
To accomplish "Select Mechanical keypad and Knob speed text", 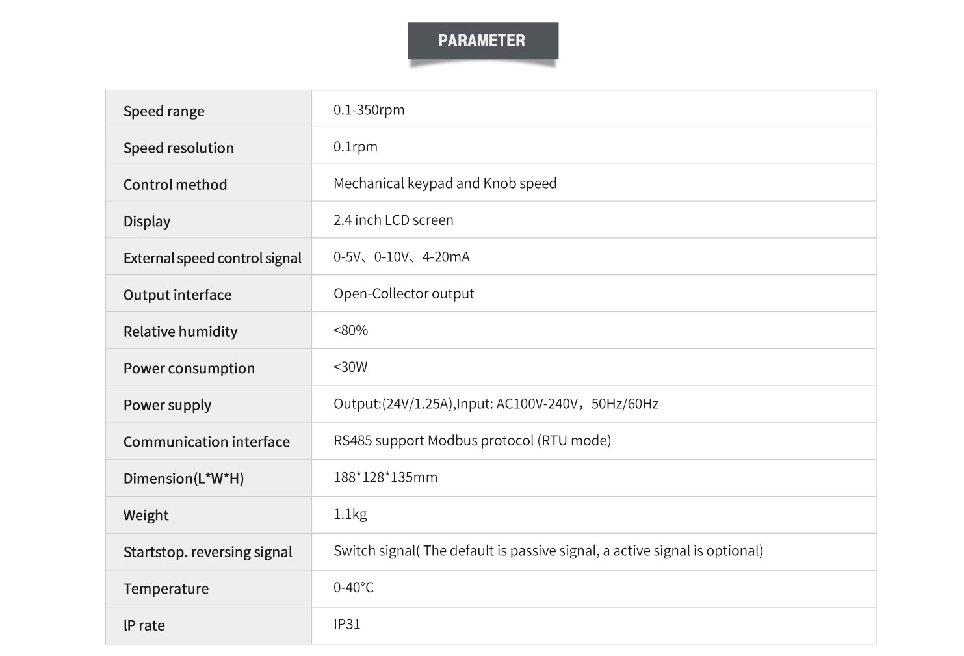I will coord(445,183).
